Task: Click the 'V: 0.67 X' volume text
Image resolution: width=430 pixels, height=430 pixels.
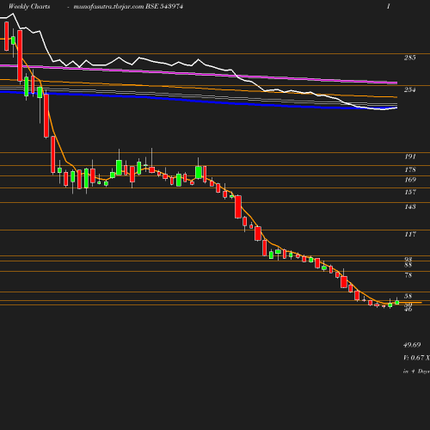Action: [416, 358]
